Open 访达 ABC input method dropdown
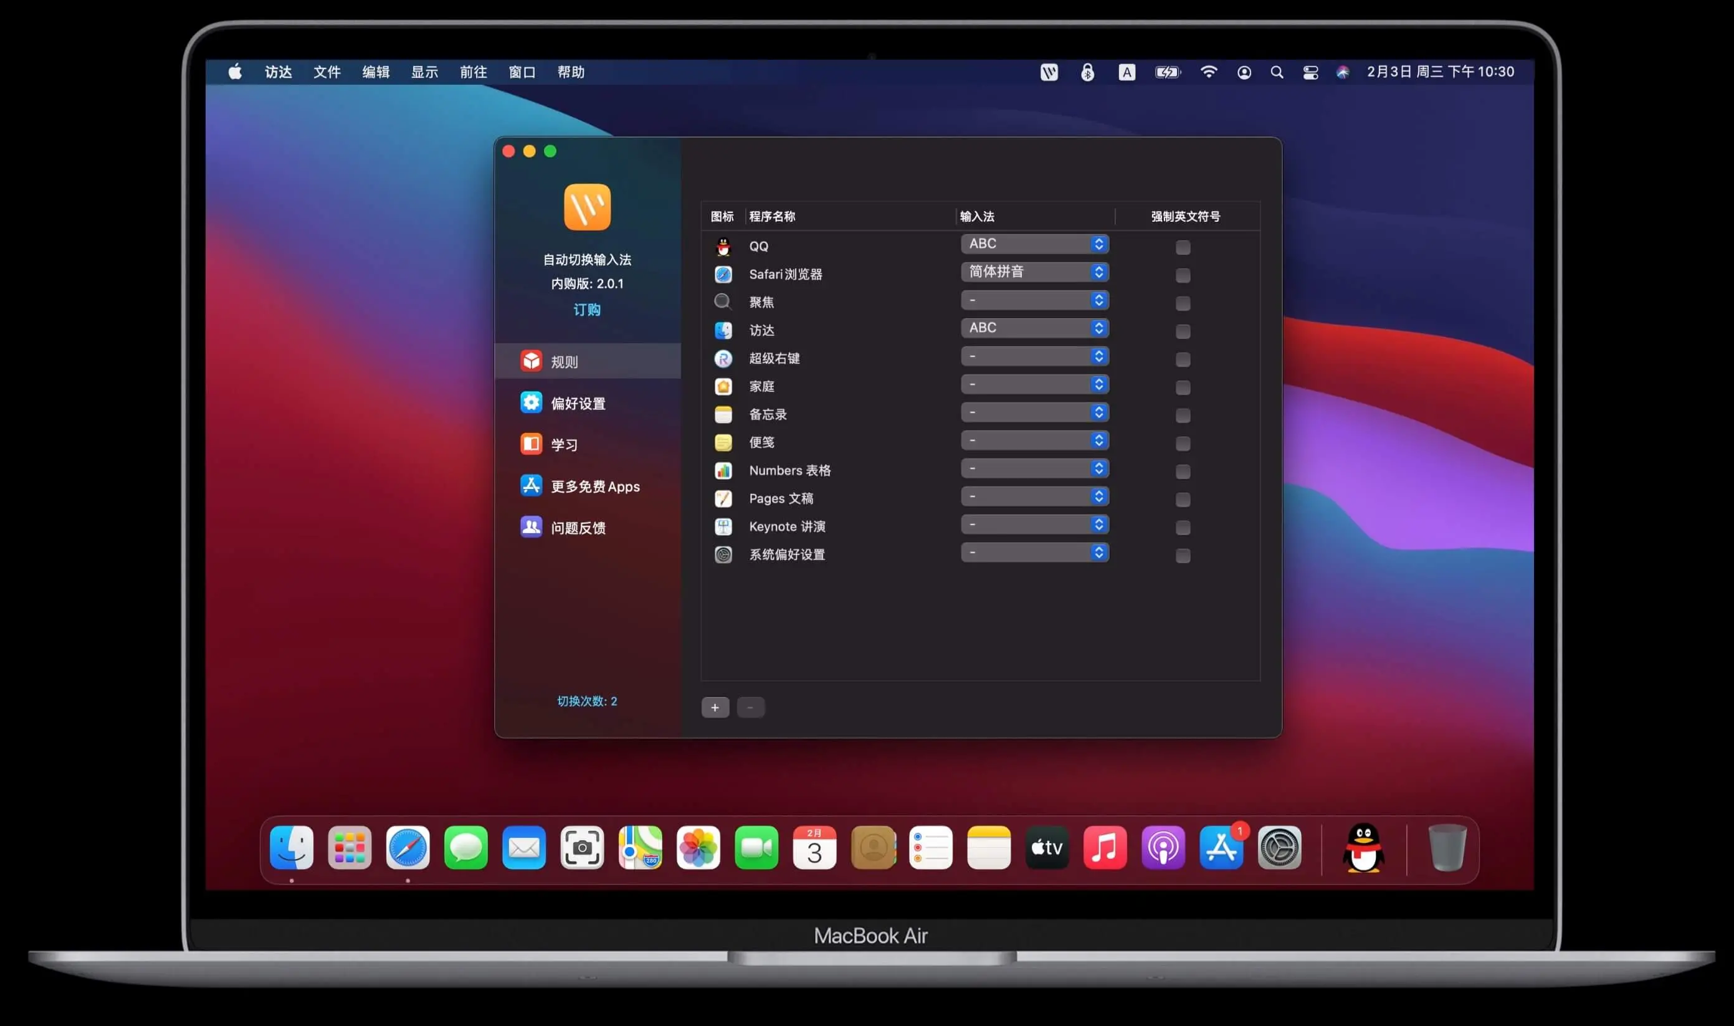1734x1026 pixels. 1034,328
